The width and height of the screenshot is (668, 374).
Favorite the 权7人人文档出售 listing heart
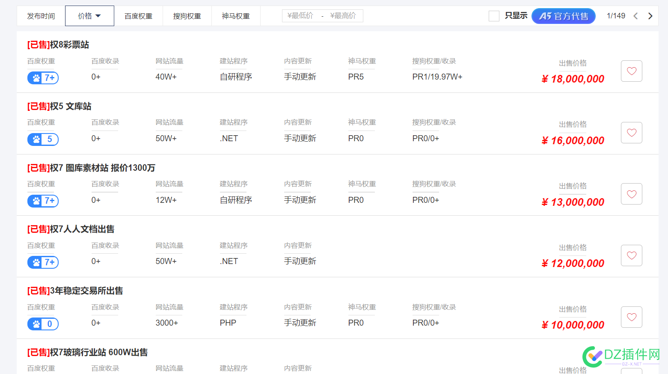coord(631,255)
